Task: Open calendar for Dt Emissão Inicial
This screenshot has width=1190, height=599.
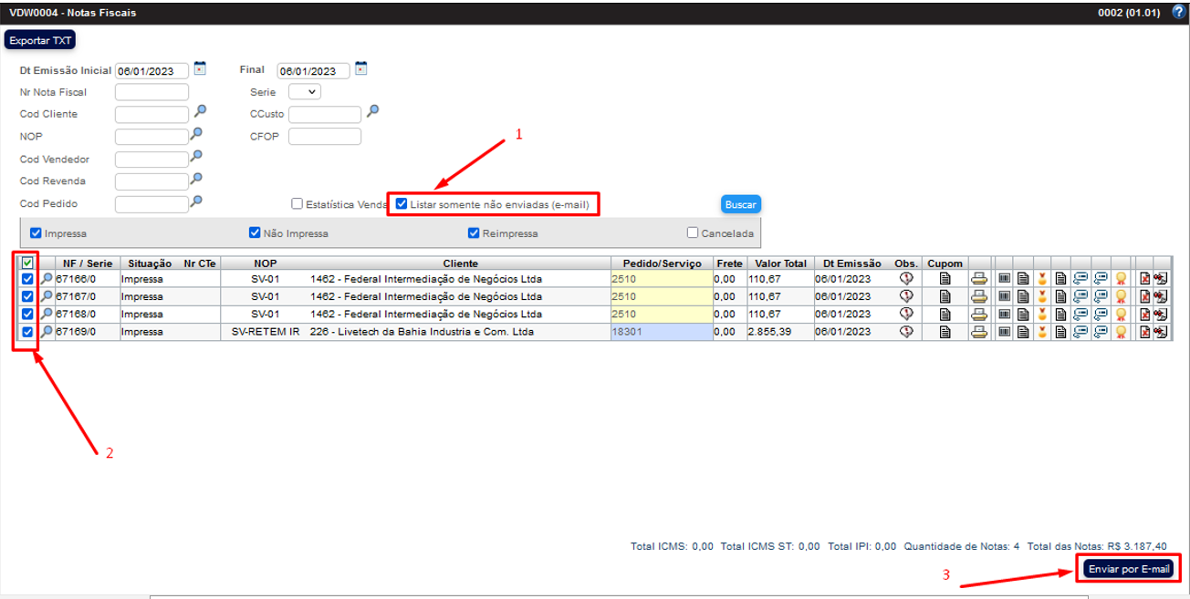Action: click(x=201, y=68)
